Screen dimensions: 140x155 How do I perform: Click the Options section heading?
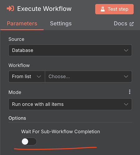click(17, 118)
